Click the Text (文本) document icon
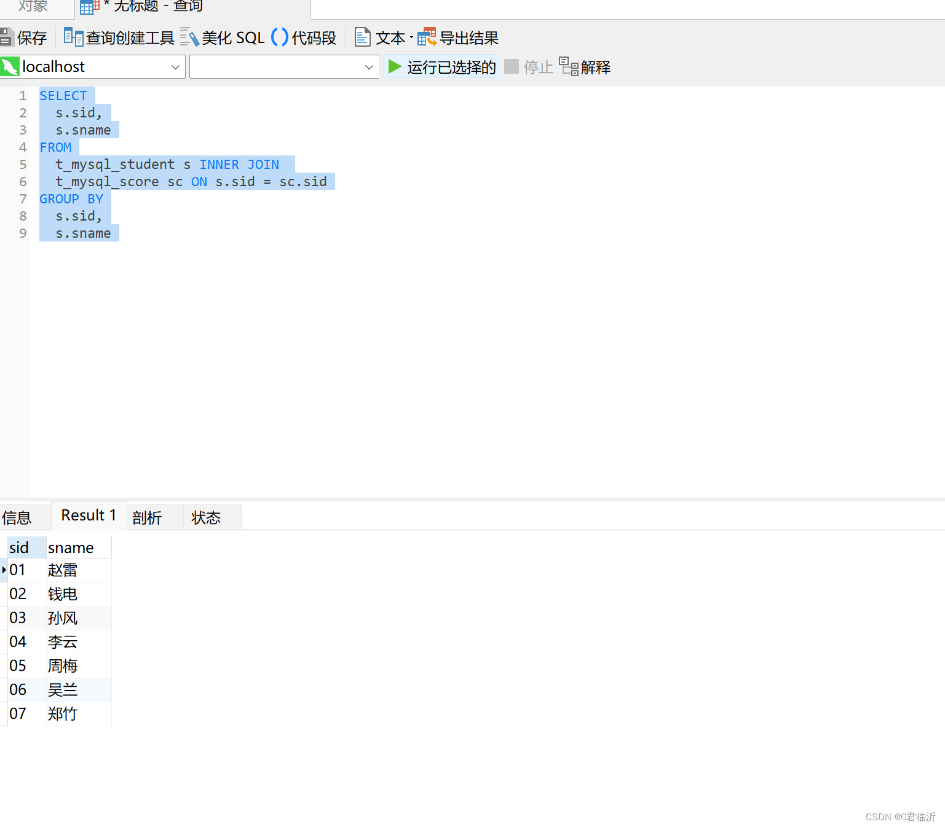Screen dimensions: 945x827 [363, 37]
